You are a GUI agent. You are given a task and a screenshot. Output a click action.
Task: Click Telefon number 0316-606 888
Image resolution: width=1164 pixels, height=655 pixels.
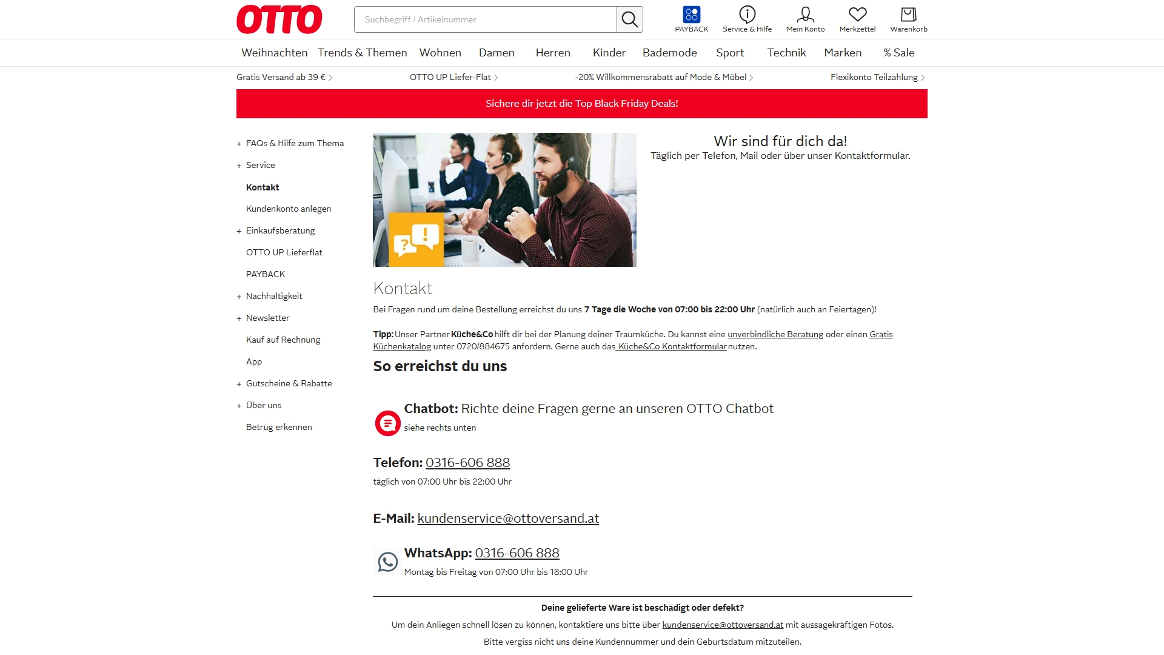(x=467, y=463)
